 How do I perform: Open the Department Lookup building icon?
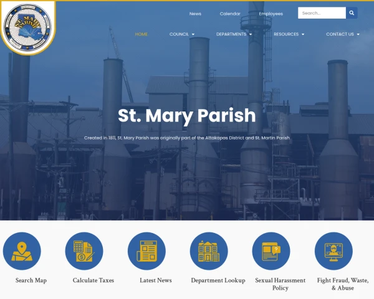(x=209, y=251)
